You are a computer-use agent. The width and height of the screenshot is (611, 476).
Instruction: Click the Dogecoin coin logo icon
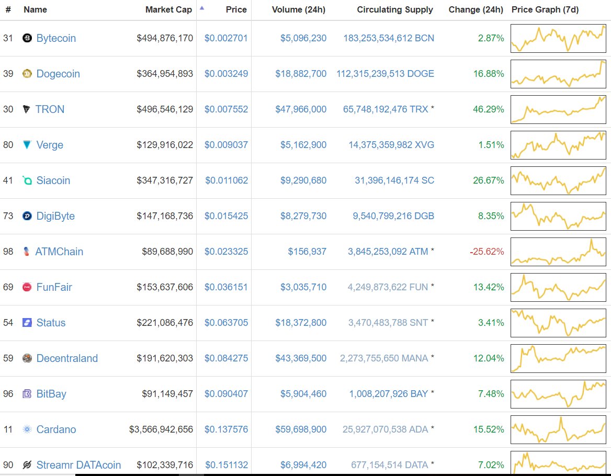point(27,73)
